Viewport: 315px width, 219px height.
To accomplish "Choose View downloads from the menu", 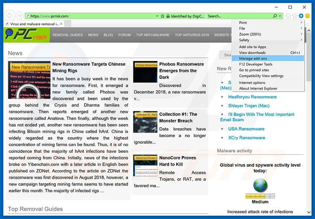I will point(268,53).
